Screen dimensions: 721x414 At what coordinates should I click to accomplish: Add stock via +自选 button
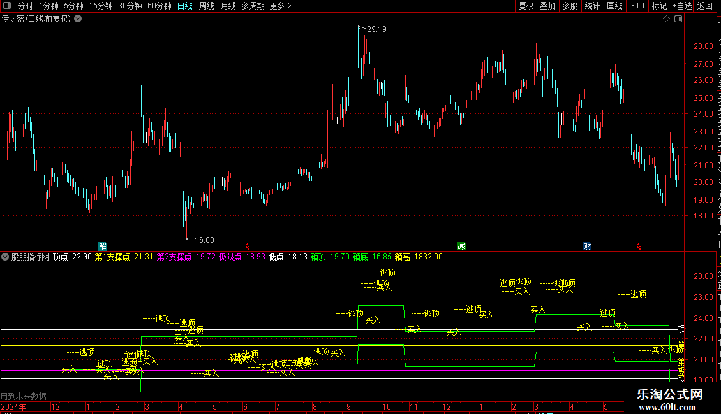point(682,6)
